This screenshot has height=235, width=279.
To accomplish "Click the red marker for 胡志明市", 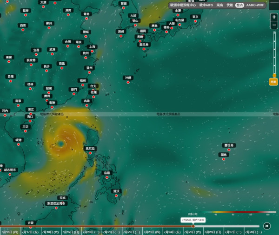I will [x=10, y=174].
